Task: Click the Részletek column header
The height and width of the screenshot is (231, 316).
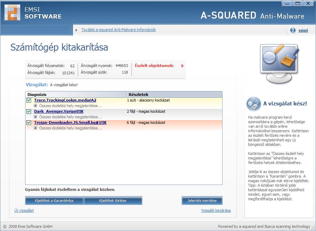Action: coord(174,95)
